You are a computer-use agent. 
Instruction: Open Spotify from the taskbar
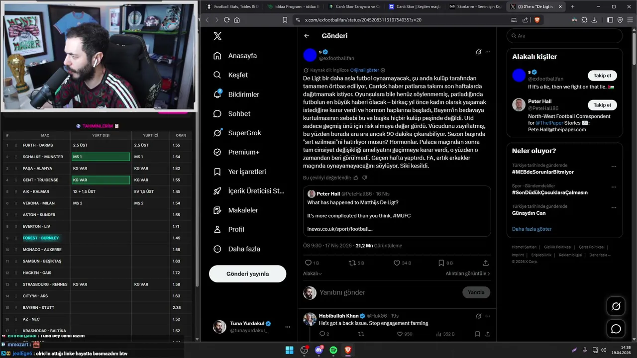click(x=333, y=350)
